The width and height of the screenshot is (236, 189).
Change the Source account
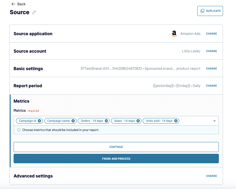coord(211,51)
